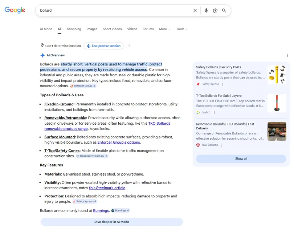Click the Google logo
294x229 pixels.
15,10
